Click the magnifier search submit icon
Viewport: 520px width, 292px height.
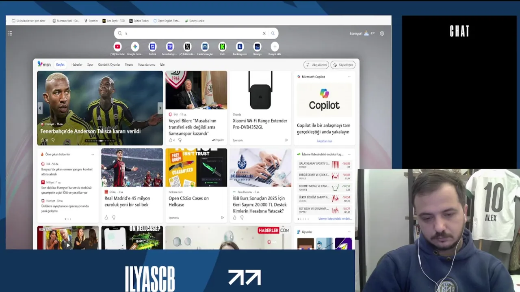(273, 33)
